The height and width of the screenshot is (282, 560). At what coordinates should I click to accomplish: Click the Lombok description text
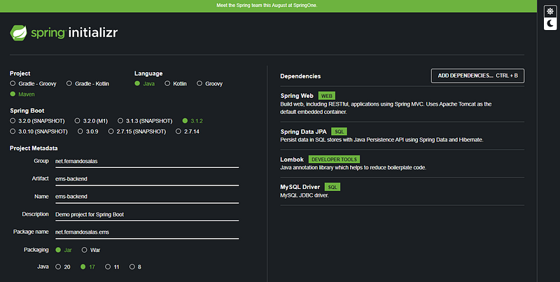353,167
